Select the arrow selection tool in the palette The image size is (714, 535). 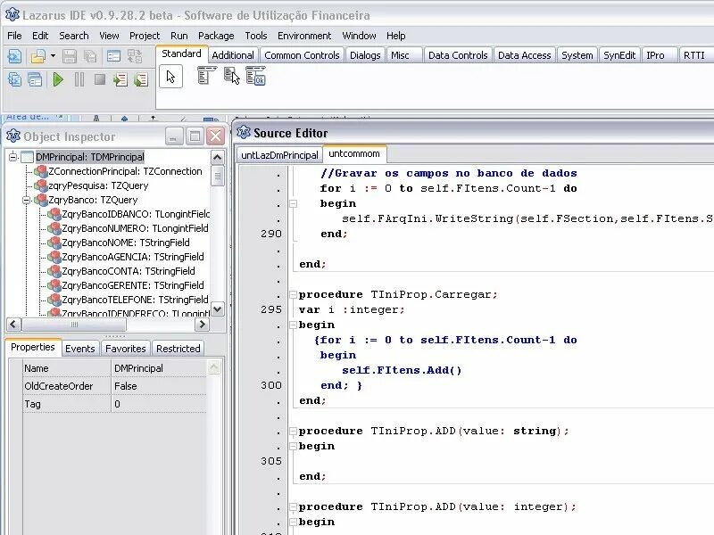(170, 77)
